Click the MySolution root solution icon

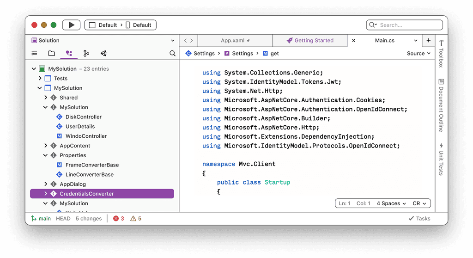click(42, 69)
